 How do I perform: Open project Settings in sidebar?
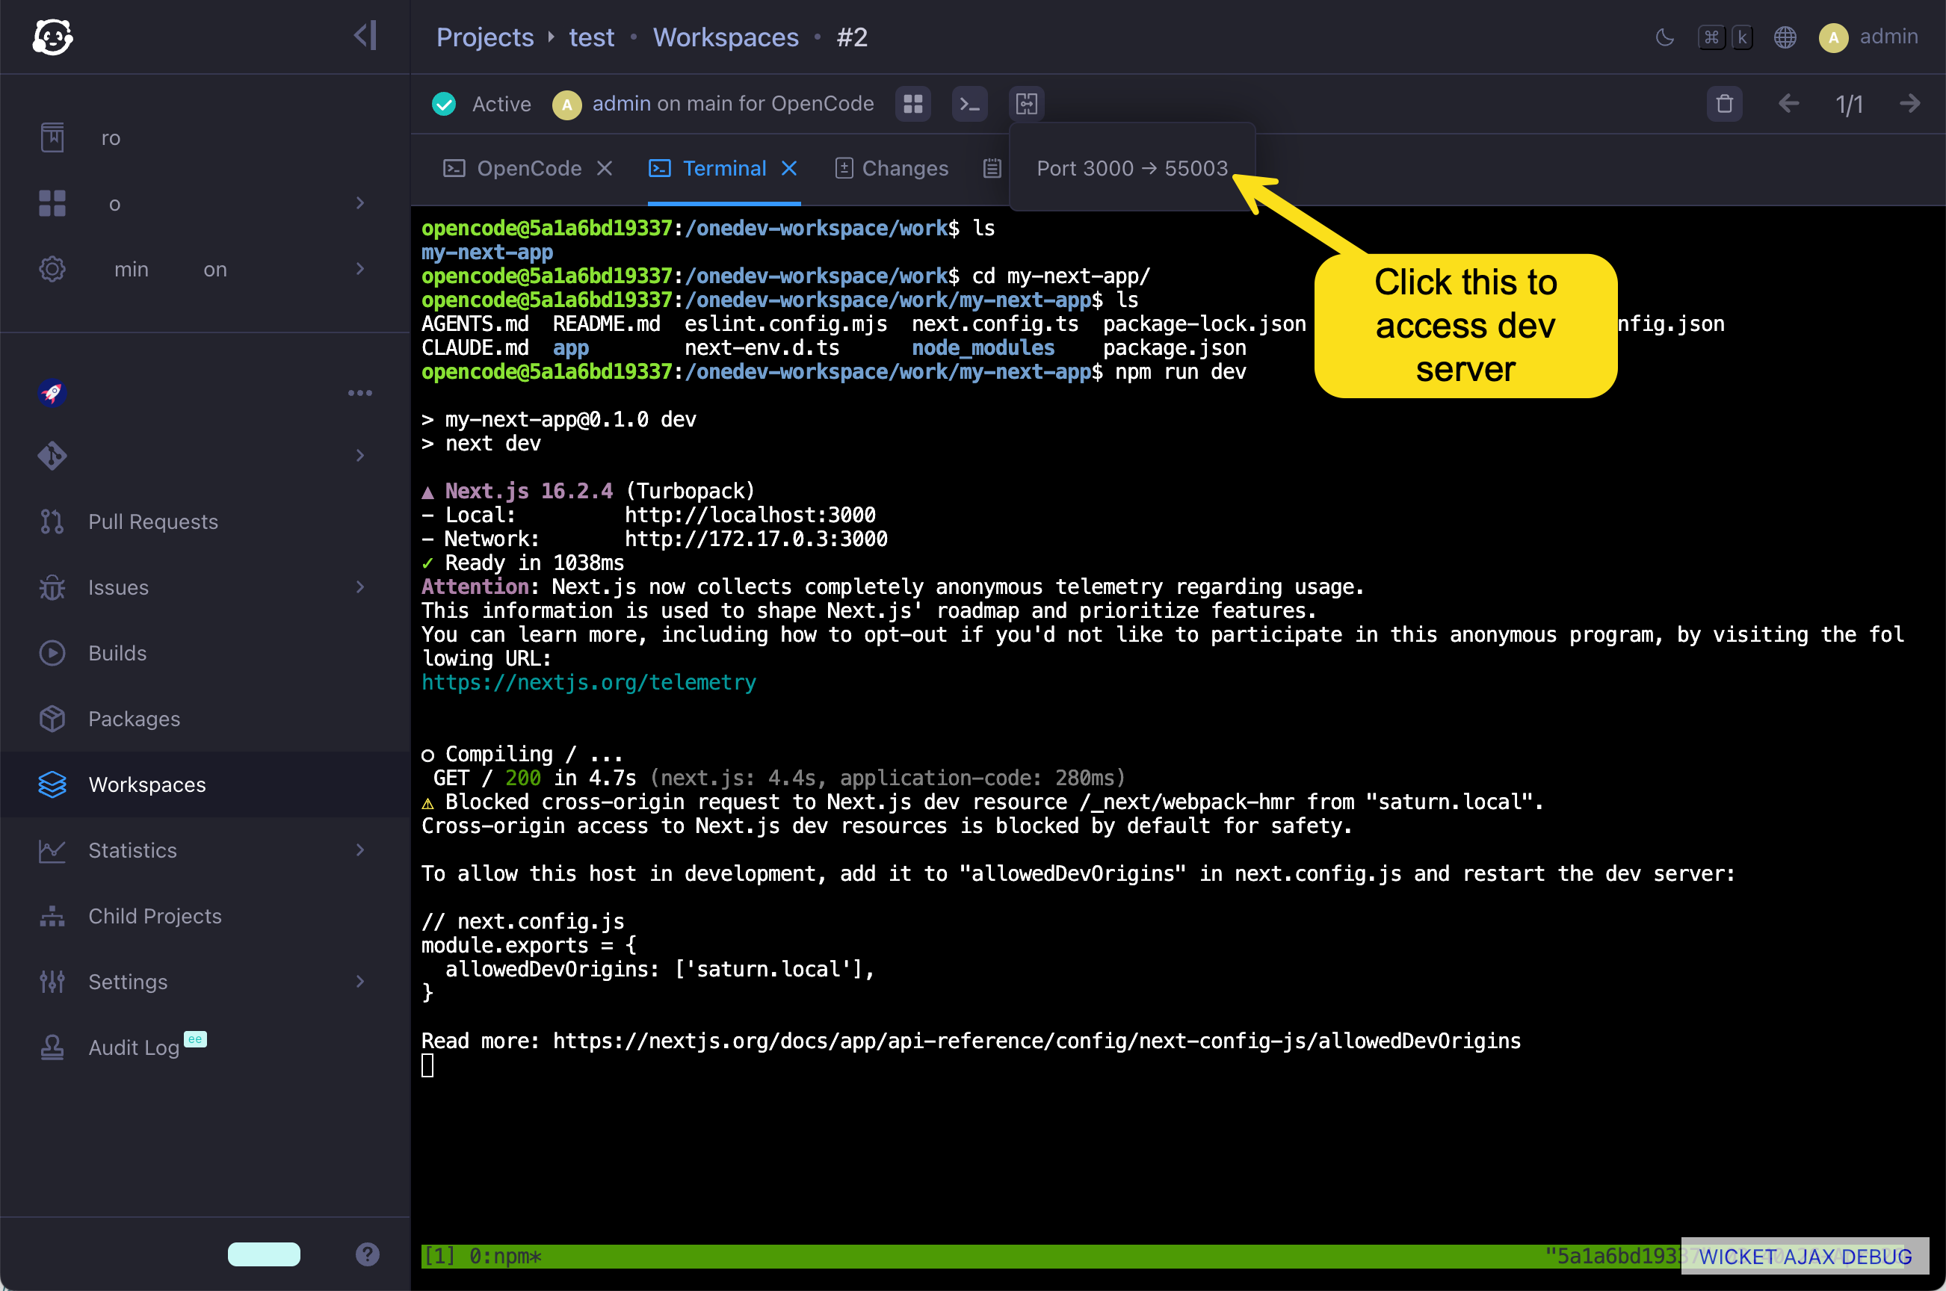(x=128, y=982)
